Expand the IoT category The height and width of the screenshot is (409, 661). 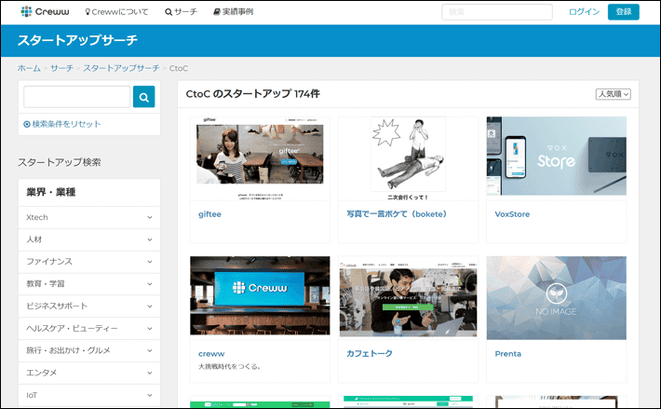pyautogui.click(x=89, y=395)
